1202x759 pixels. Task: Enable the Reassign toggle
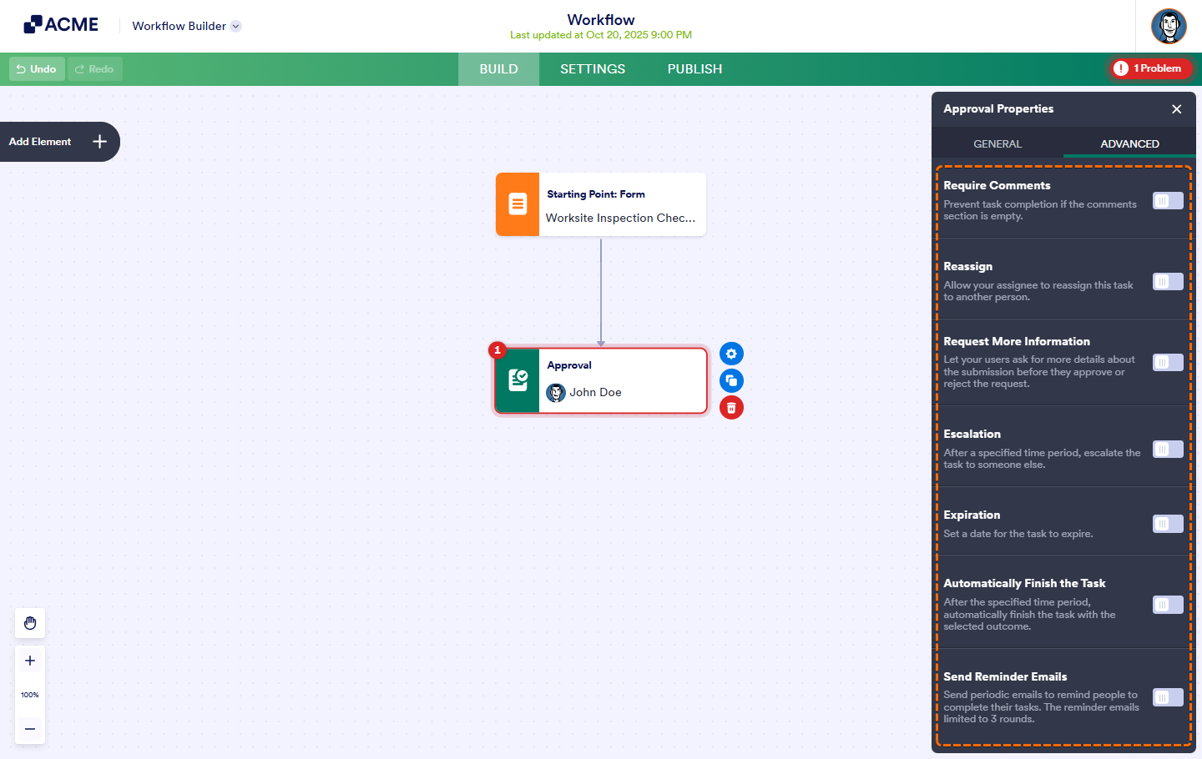[1168, 282]
